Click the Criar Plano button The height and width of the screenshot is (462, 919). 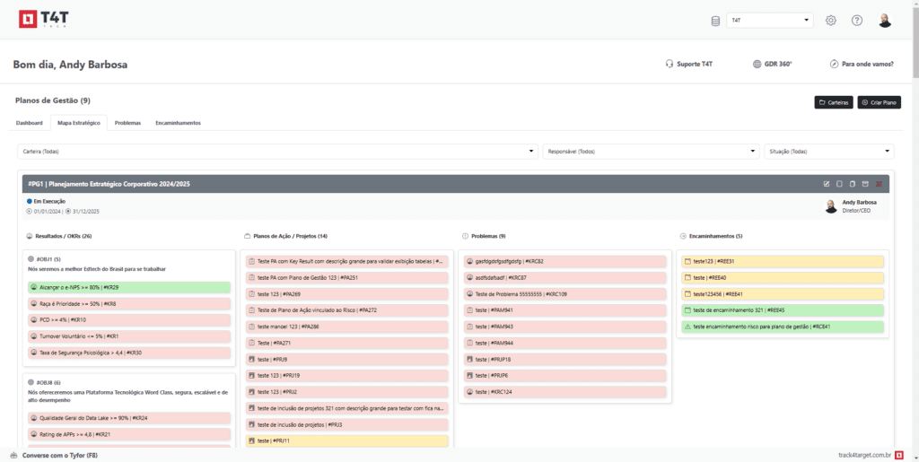pos(879,102)
